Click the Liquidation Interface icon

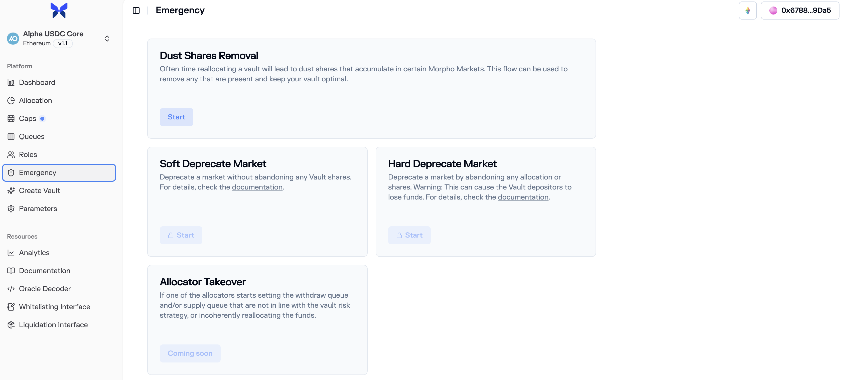click(11, 325)
